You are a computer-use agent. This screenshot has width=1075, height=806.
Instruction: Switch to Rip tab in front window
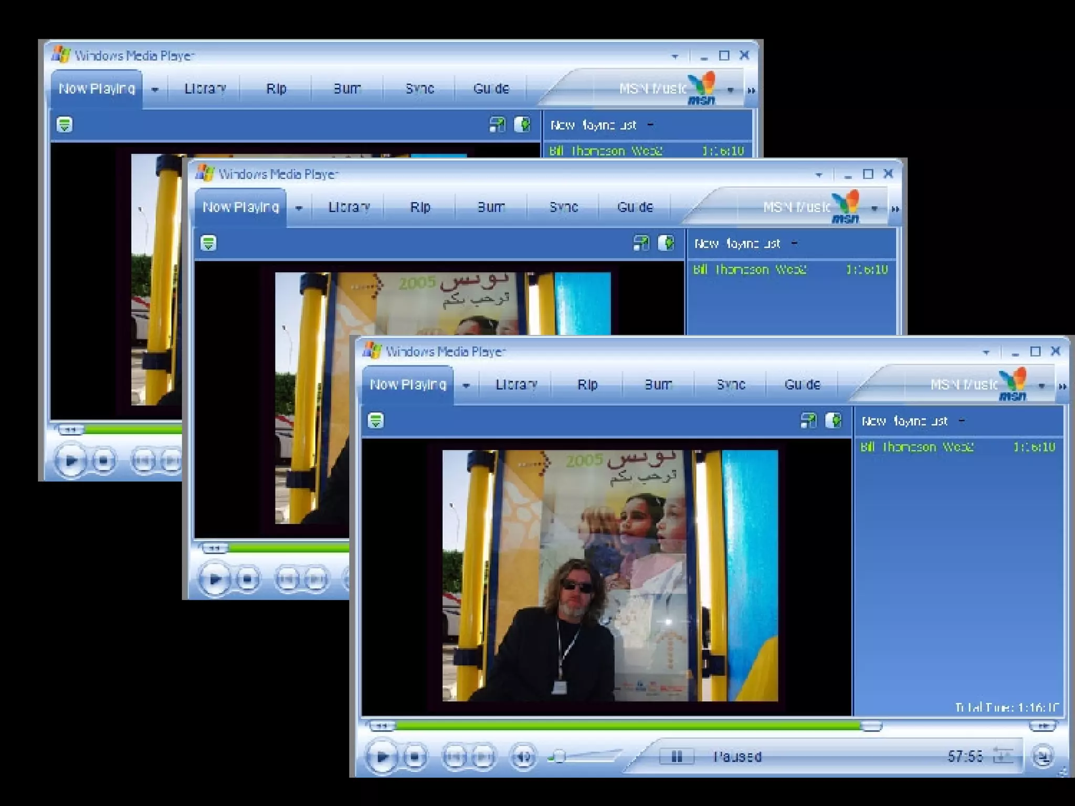point(587,385)
